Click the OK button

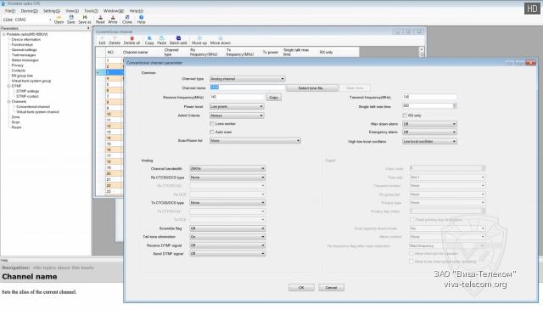301,287
